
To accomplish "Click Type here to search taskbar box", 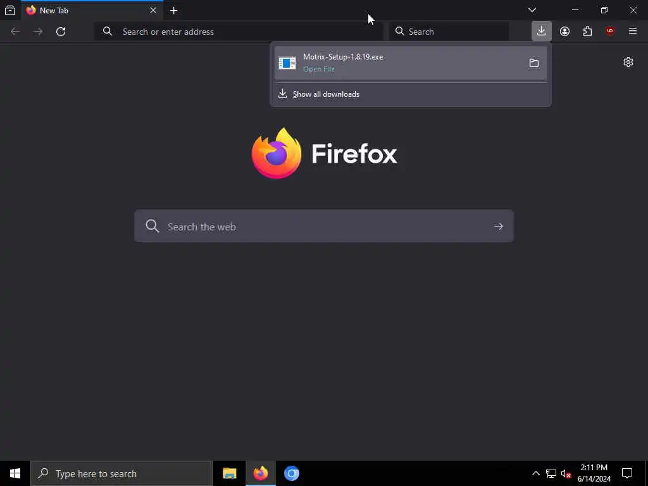I will pyautogui.click(x=121, y=473).
